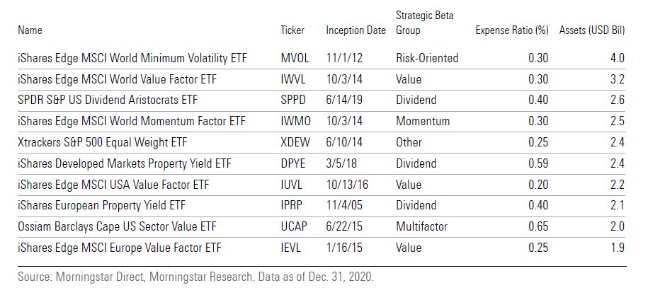The height and width of the screenshot is (295, 665).
Task: Select the Inception Date column header
Action: tap(356, 30)
